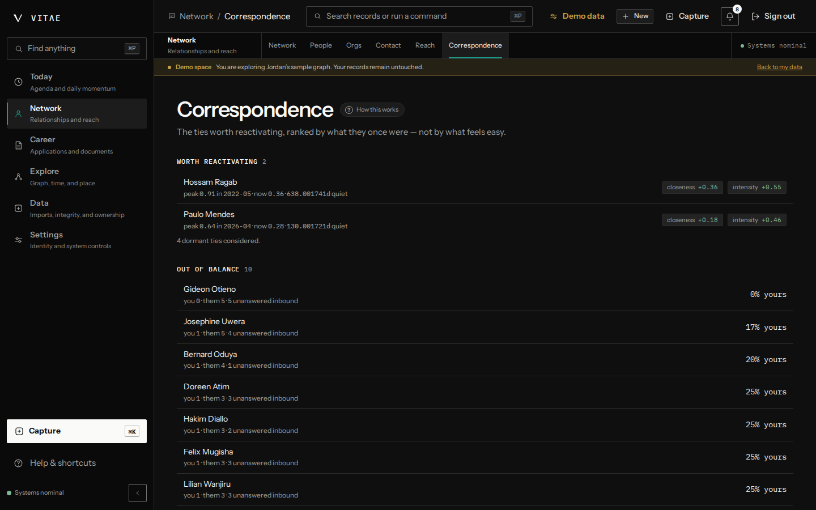Click the Find anything search field
Screen dimensions: 816x510
coord(76,49)
